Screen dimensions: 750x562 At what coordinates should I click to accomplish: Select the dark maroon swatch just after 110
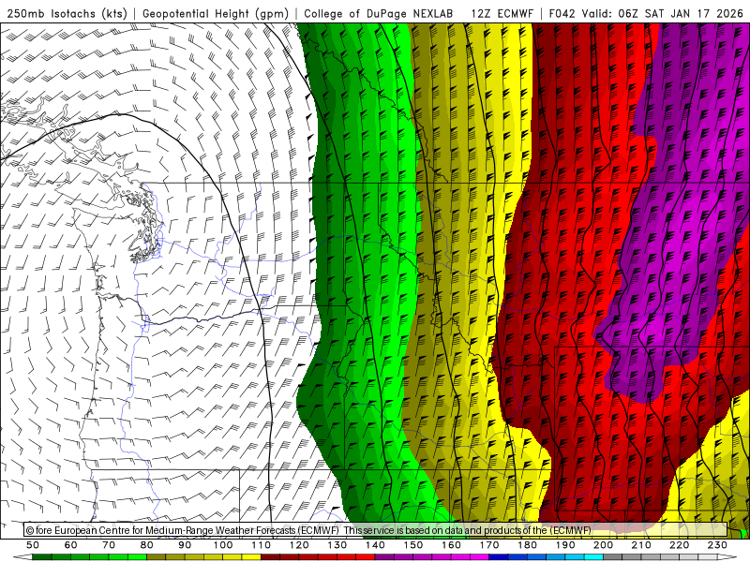tap(270, 556)
